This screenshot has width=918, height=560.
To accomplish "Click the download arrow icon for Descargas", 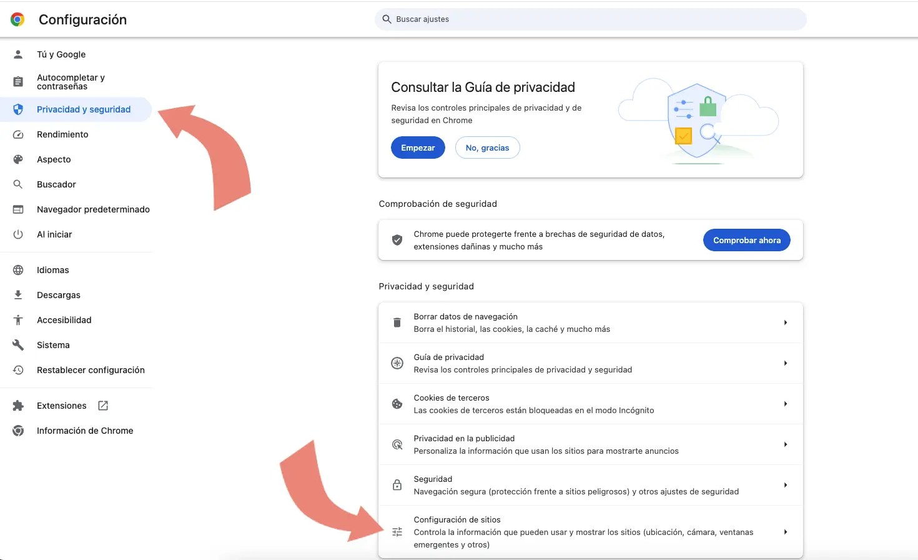I will pyautogui.click(x=18, y=295).
